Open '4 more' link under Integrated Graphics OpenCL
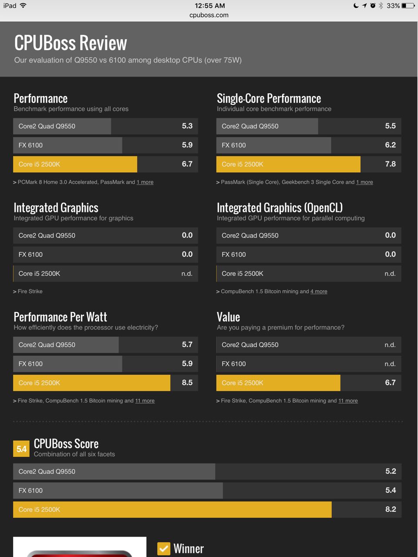This screenshot has width=418, height=557. [x=319, y=292]
